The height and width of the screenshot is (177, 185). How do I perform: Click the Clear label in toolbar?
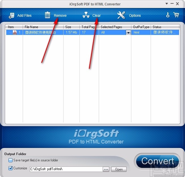tap(96, 15)
